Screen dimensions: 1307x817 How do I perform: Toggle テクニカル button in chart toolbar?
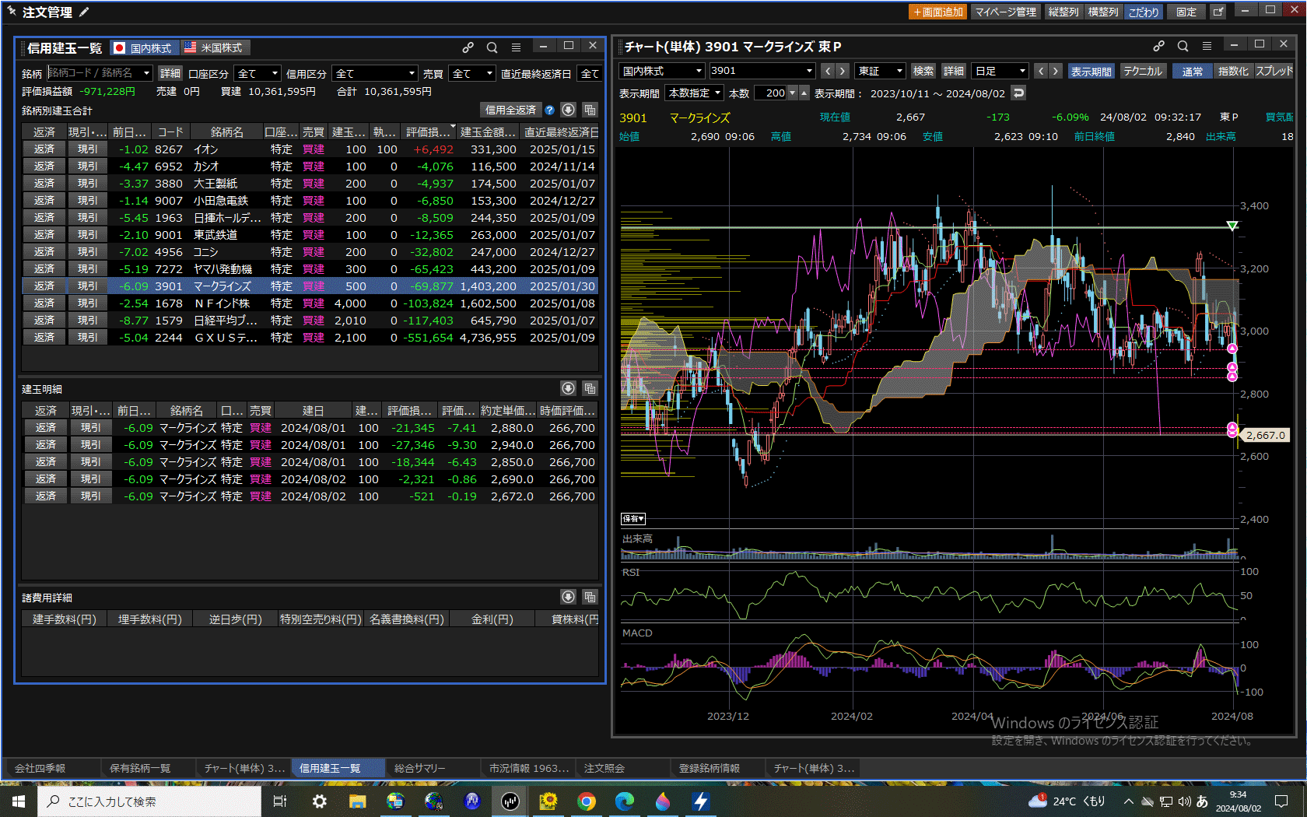click(x=1143, y=71)
